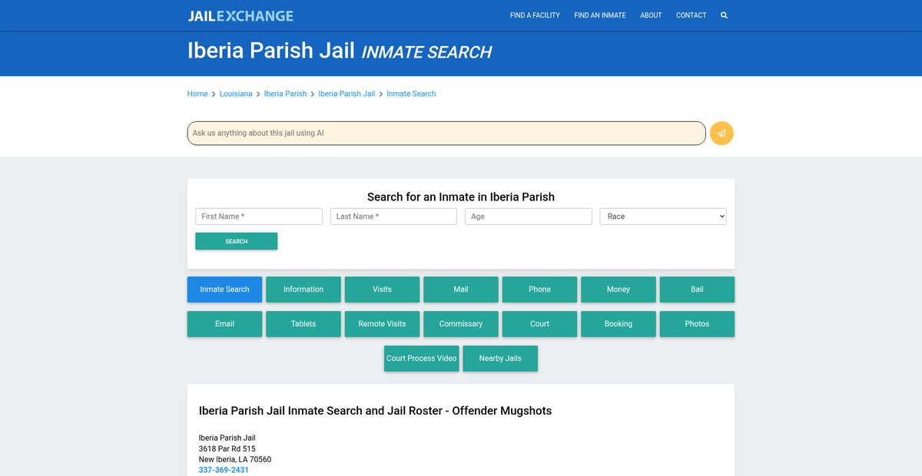The height and width of the screenshot is (476, 922).
Task: Select the Commissary tab
Action: tap(461, 324)
